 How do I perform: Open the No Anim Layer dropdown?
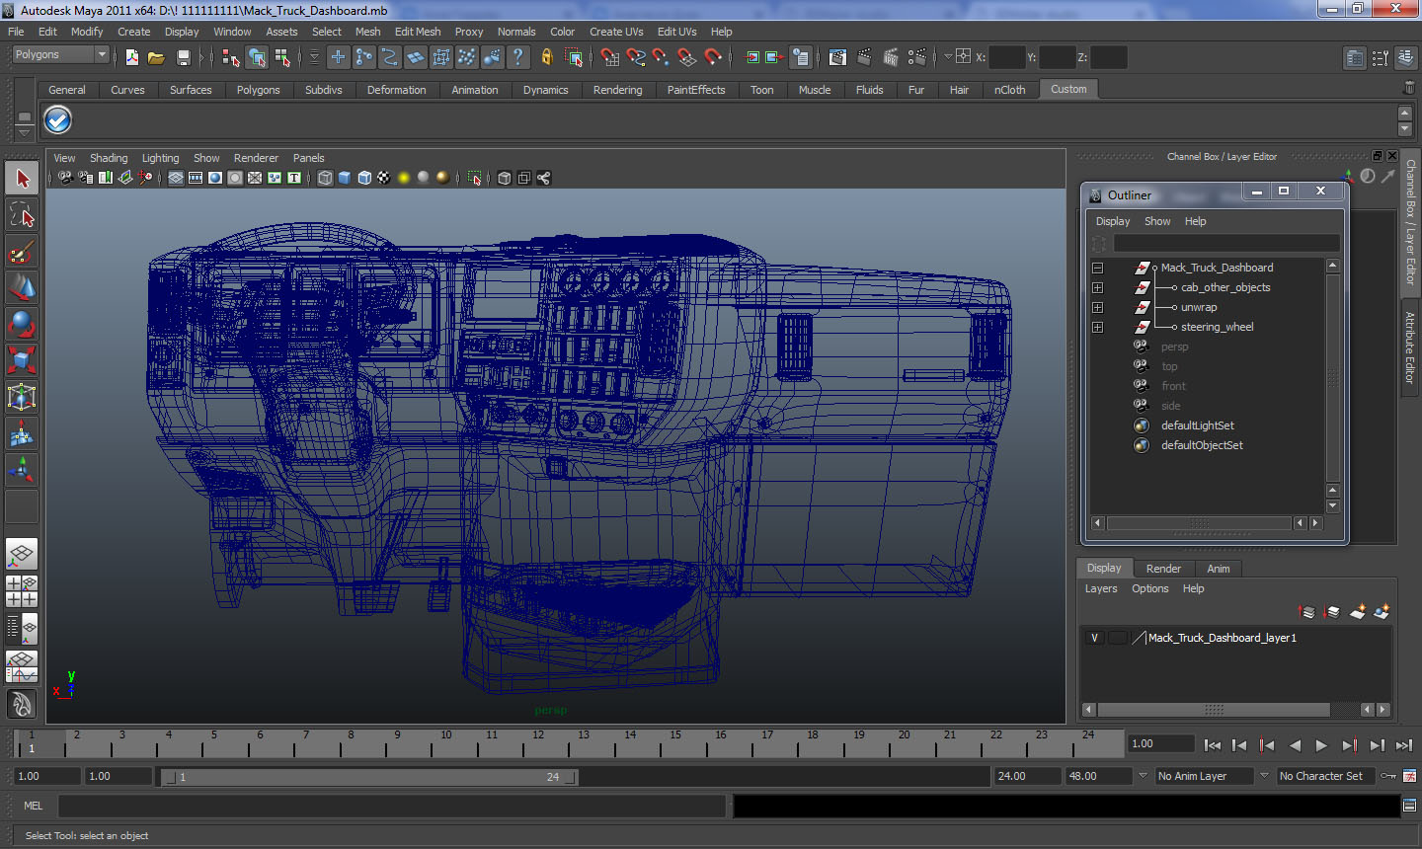[x=1205, y=776]
